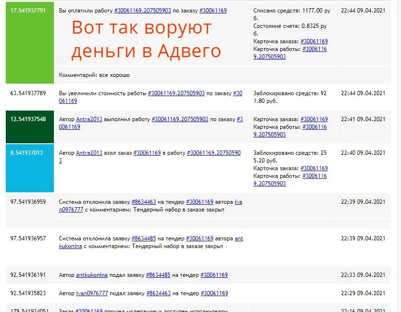Open author ivan0976777 profile in the 'подал заявку' row
Viewport: 401px width, 312px height.
(92, 293)
